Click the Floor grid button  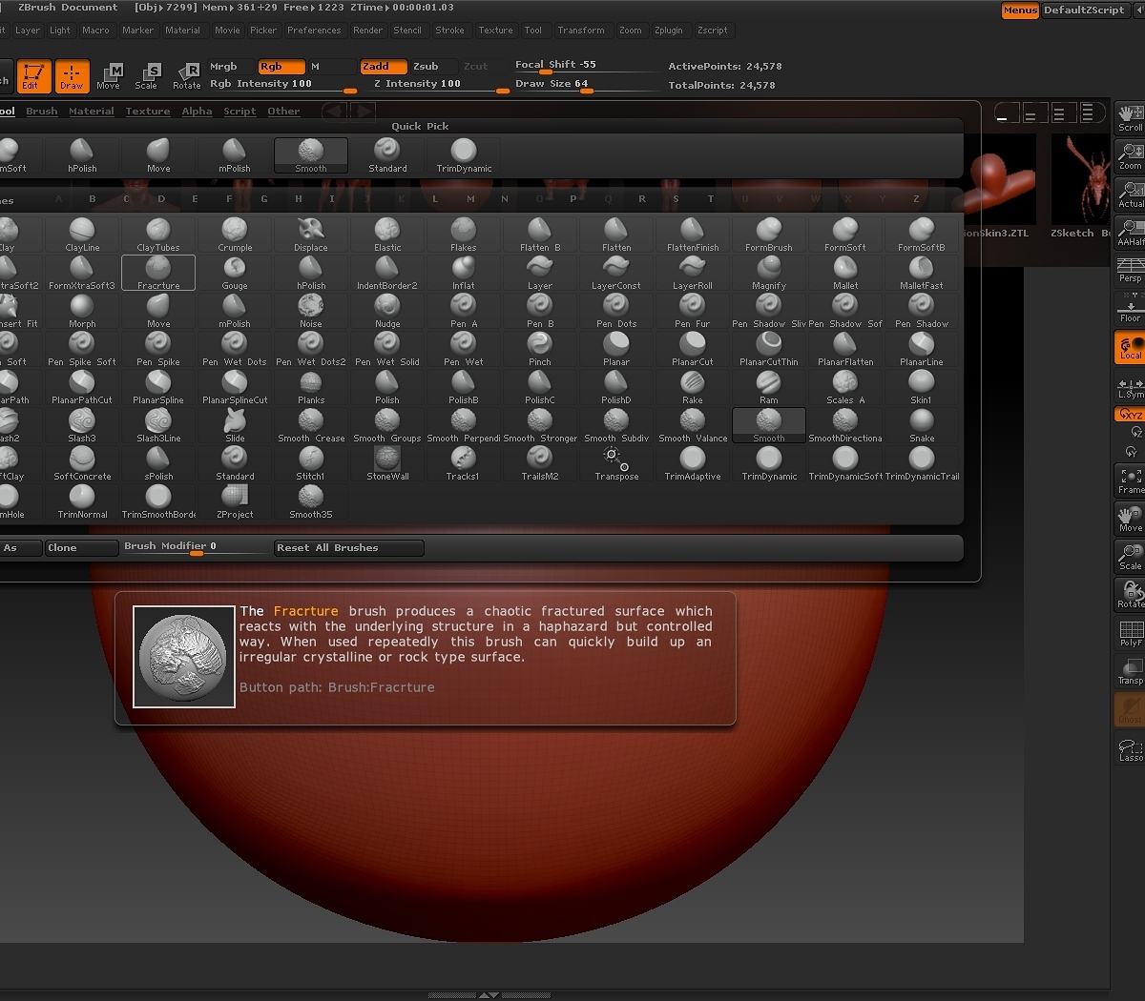click(x=1130, y=309)
